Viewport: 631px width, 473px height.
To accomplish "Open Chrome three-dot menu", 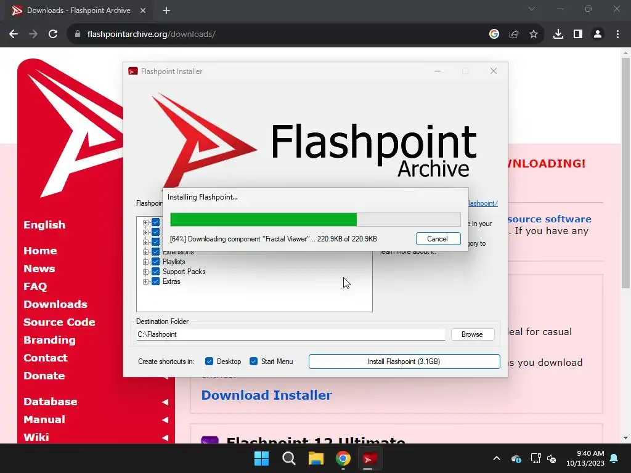I will [617, 34].
